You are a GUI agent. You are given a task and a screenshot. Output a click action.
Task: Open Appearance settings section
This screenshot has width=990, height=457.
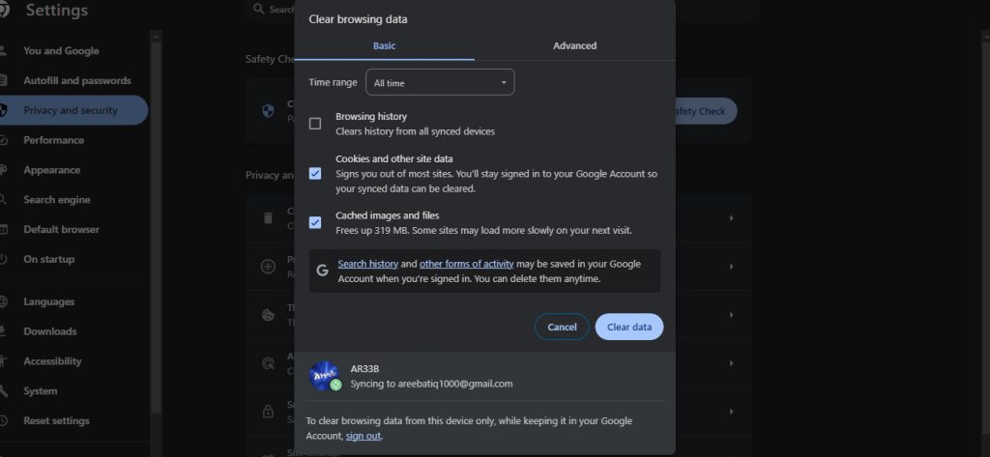[x=52, y=170]
